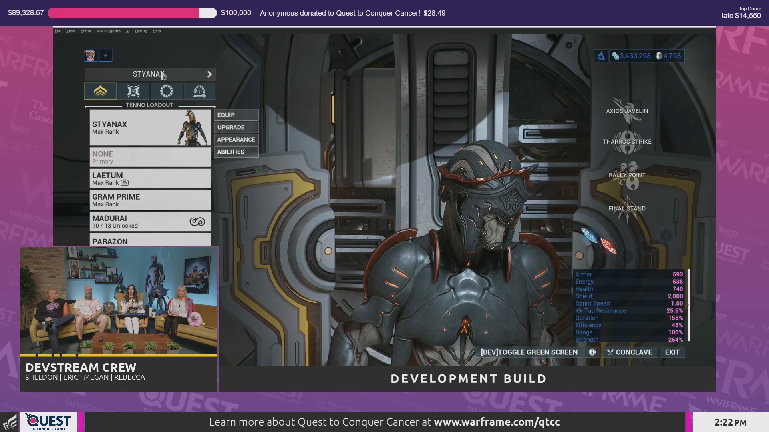Click the CONCLAVE button
The width and height of the screenshot is (769, 432).
pyautogui.click(x=629, y=352)
